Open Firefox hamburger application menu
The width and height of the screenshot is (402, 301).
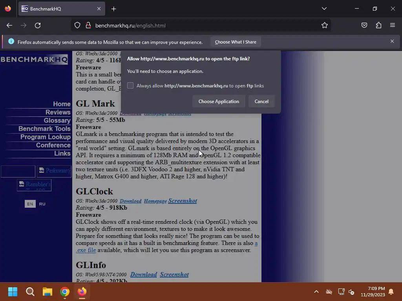pyautogui.click(x=393, y=25)
